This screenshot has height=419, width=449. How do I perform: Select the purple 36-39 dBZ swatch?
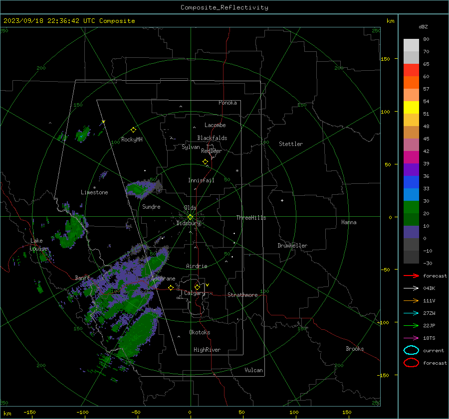(x=411, y=170)
